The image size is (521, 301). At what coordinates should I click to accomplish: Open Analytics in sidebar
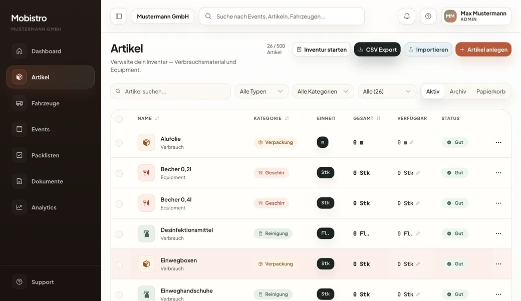click(x=51, y=207)
